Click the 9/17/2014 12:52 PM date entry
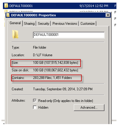The width and height of the screenshot is (124, 127). (94, 6)
